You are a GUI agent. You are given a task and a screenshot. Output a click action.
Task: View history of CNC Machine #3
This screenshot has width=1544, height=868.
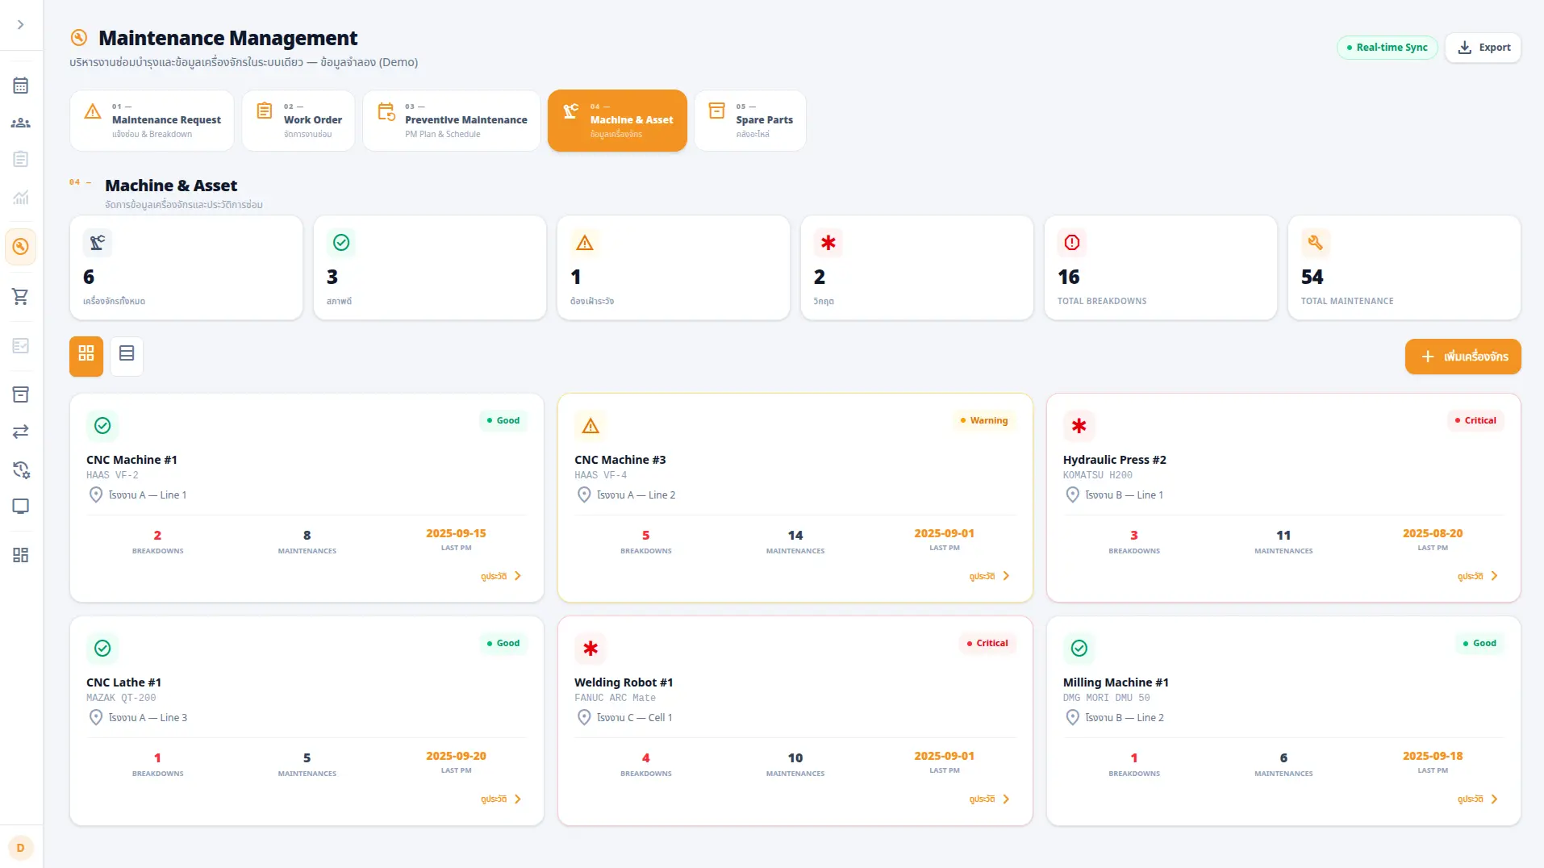pos(990,576)
